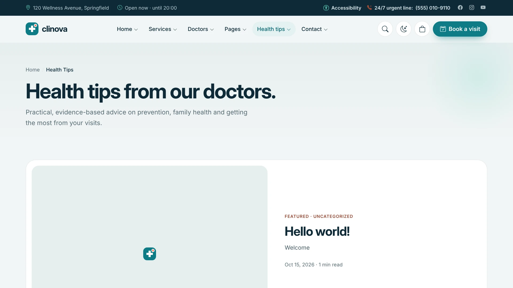Go to Home via the breadcrumb

[33, 70]
